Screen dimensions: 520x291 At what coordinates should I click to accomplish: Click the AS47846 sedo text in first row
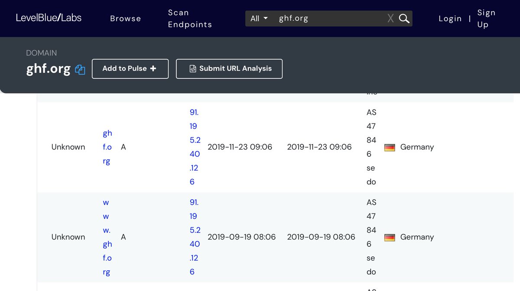coord(371,147)
